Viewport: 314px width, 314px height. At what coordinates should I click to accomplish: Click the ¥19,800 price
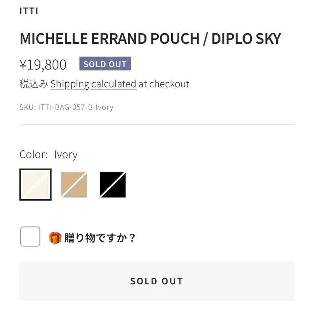(x=43, y=65)
